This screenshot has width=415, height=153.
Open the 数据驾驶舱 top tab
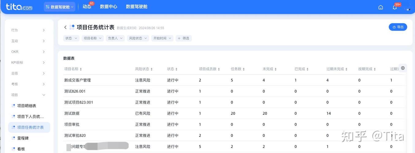[x=137, y=7]
